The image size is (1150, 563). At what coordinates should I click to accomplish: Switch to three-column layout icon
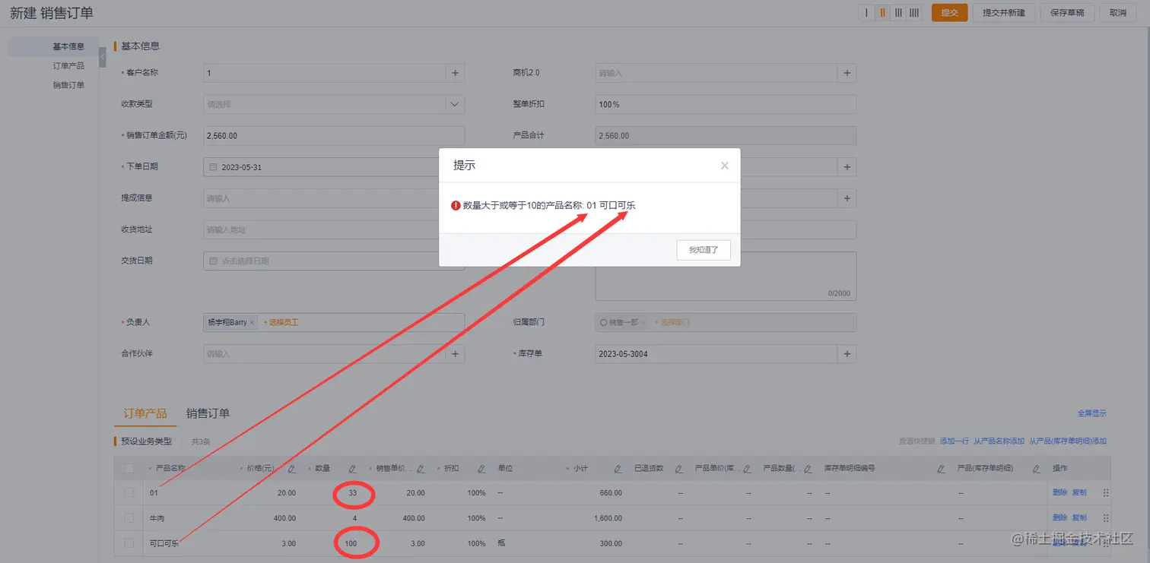898,13
